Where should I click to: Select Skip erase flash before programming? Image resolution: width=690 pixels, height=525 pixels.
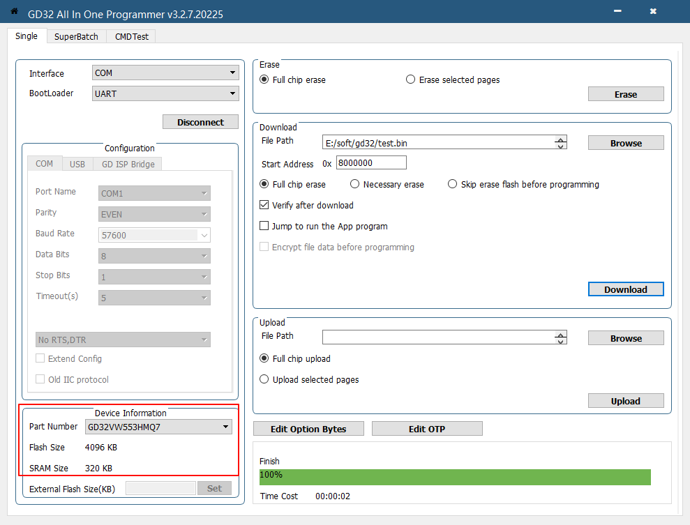pyautogui.click(x=453, y=185)
